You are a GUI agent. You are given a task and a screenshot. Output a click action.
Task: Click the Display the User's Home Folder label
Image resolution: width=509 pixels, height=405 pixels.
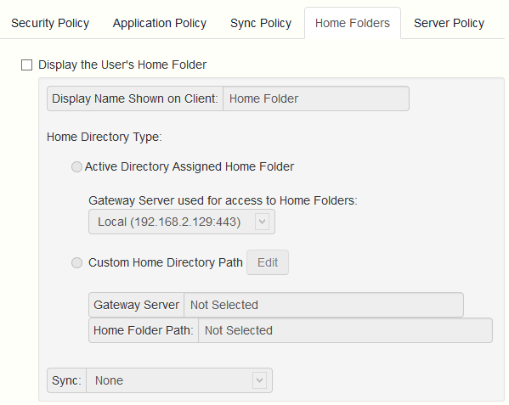point(122,65)
